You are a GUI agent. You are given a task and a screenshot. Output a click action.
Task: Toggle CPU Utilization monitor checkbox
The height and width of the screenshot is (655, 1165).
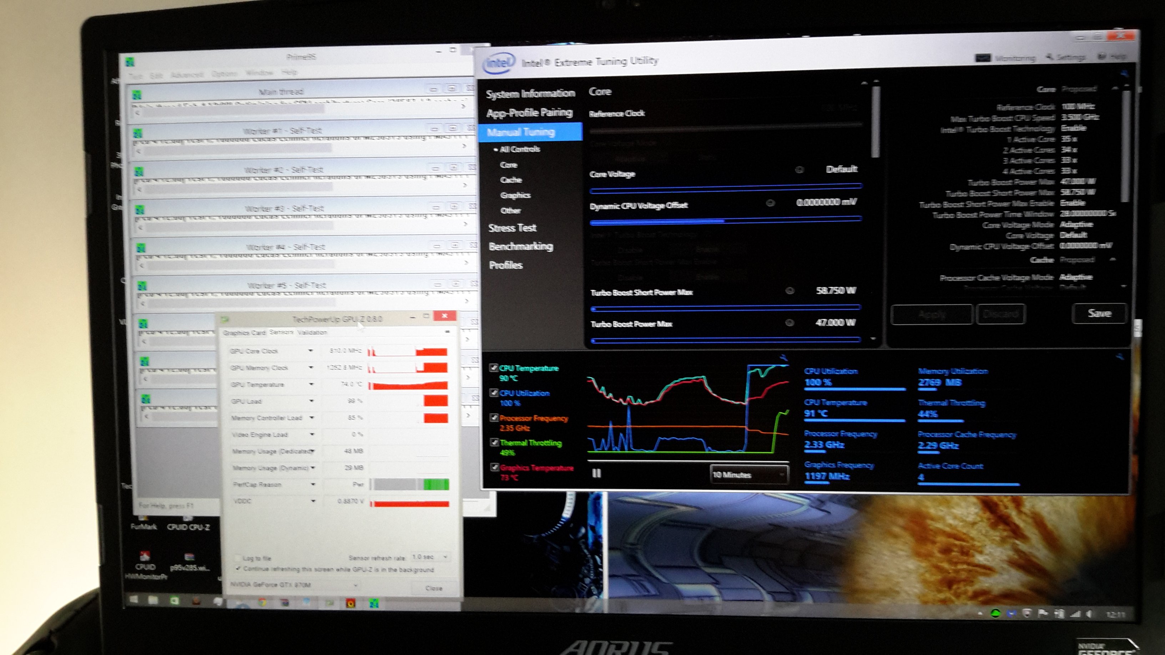click(x=494, y=392)
